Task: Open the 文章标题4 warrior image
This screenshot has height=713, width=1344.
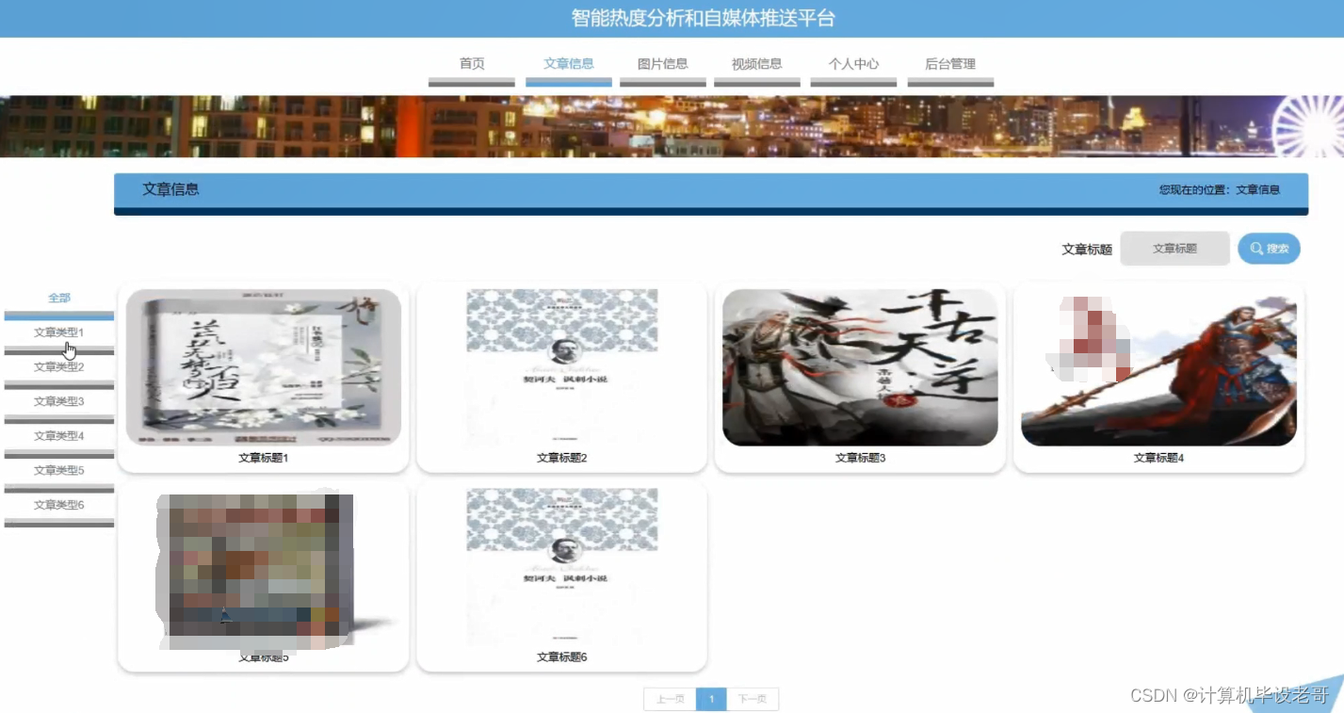Action: (x=1158, y=367)
